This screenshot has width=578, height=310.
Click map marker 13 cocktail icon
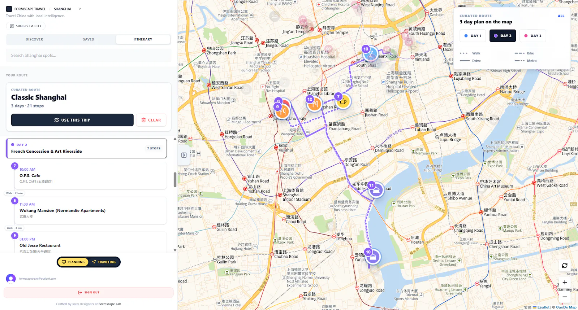370,54
